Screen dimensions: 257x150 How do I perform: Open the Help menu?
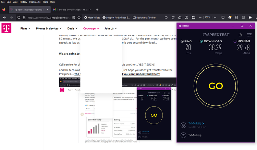tap(52, 2)
